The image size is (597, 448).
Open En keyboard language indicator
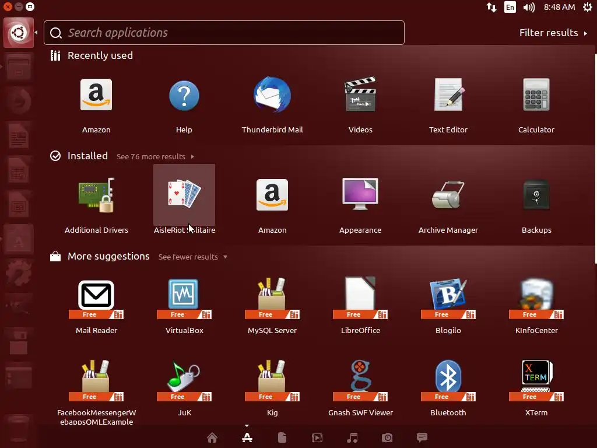click(x=510, y=7)
